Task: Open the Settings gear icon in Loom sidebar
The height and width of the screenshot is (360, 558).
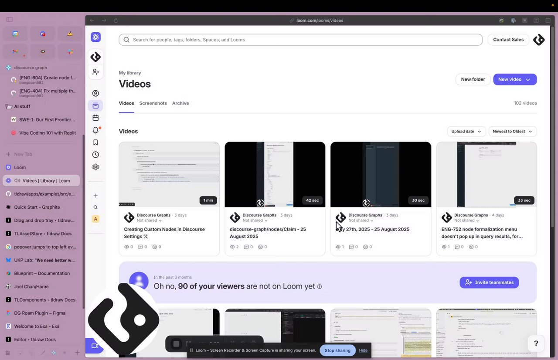Action: pyautogui.click(x=95, y=167)
